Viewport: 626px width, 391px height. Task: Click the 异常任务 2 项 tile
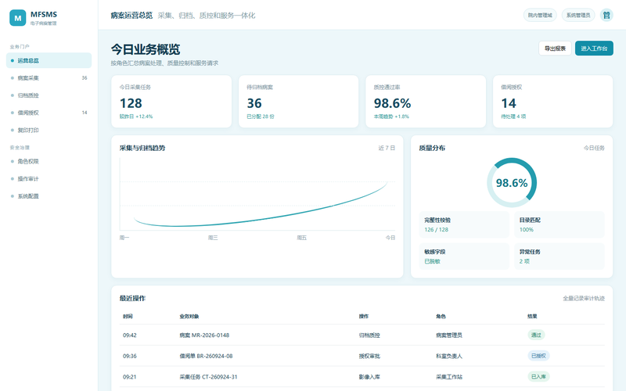point(559,256)
